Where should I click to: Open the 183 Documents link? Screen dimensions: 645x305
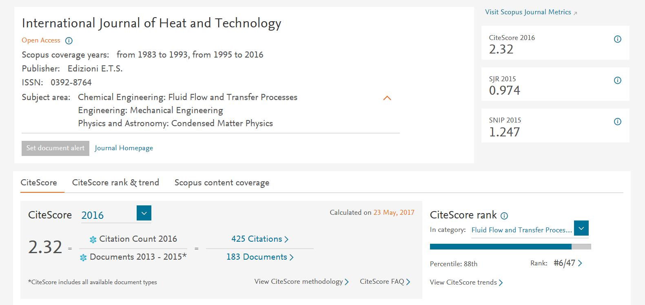[259, 257]
